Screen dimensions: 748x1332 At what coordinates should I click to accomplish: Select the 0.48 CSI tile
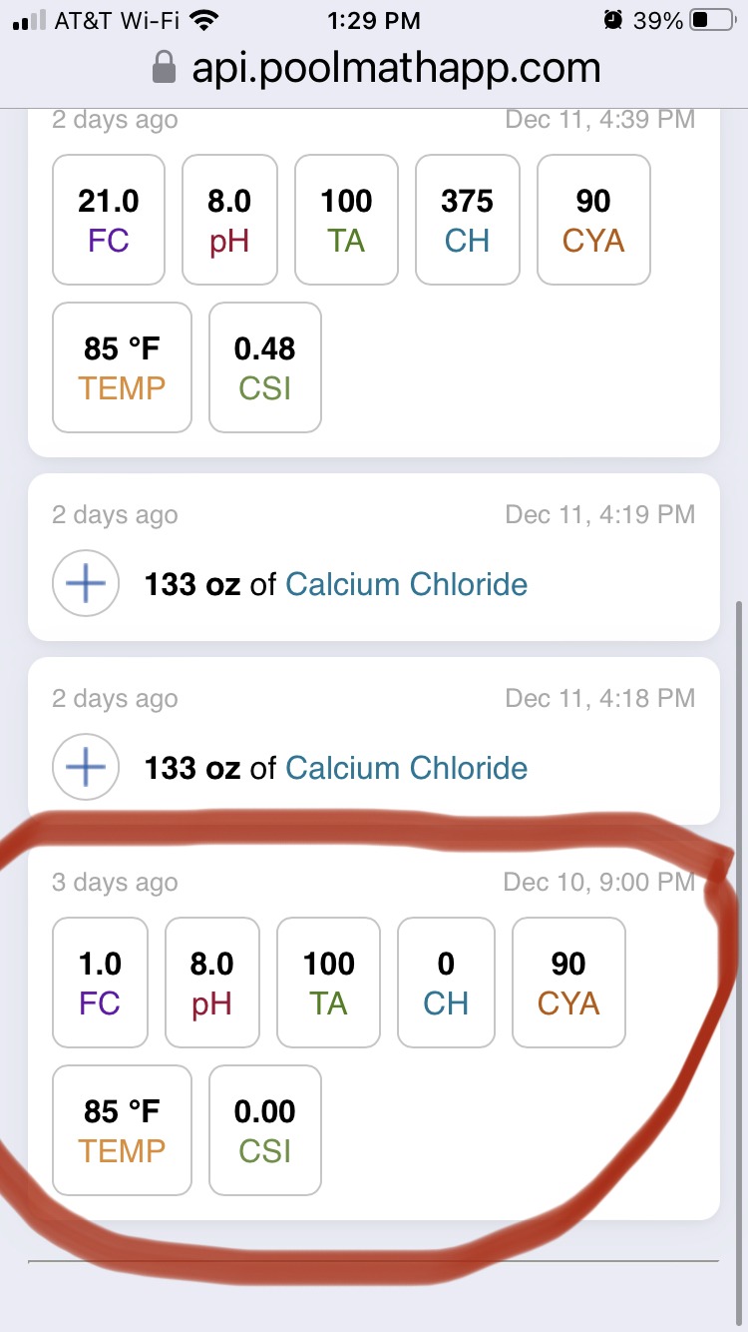(265, 367)
